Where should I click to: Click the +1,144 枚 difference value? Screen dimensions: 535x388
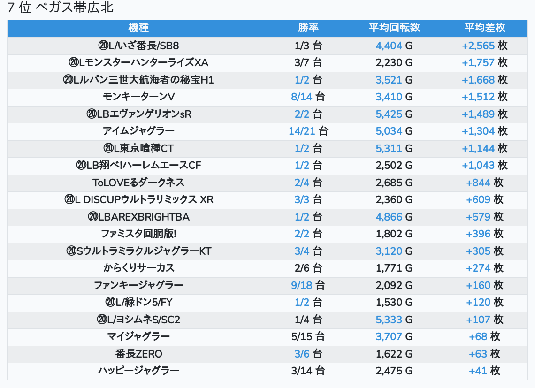tap(484, 148)
